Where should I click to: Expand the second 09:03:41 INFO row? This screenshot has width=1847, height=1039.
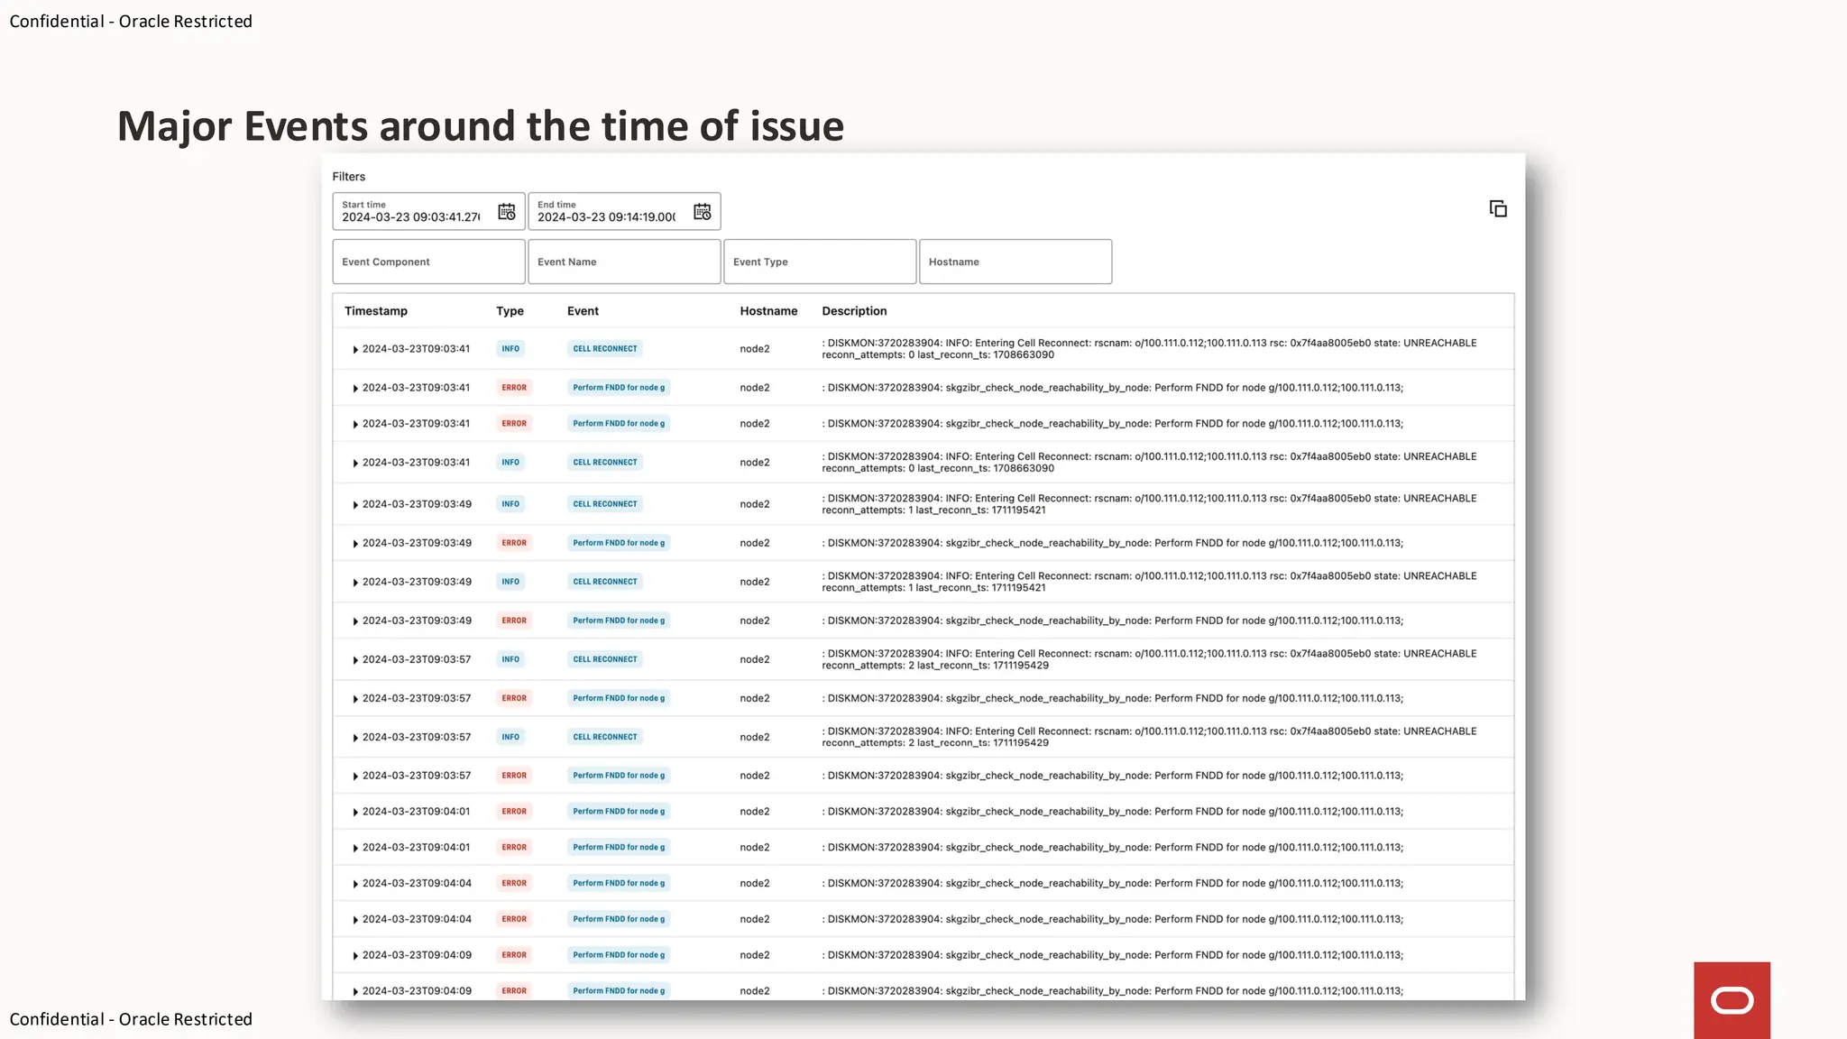pyautogui.click(x=355, y=463)
